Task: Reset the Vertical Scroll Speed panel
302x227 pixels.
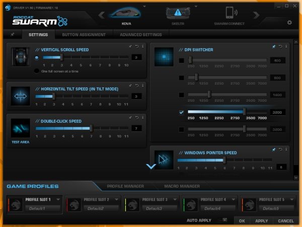Action: point(137,46)
